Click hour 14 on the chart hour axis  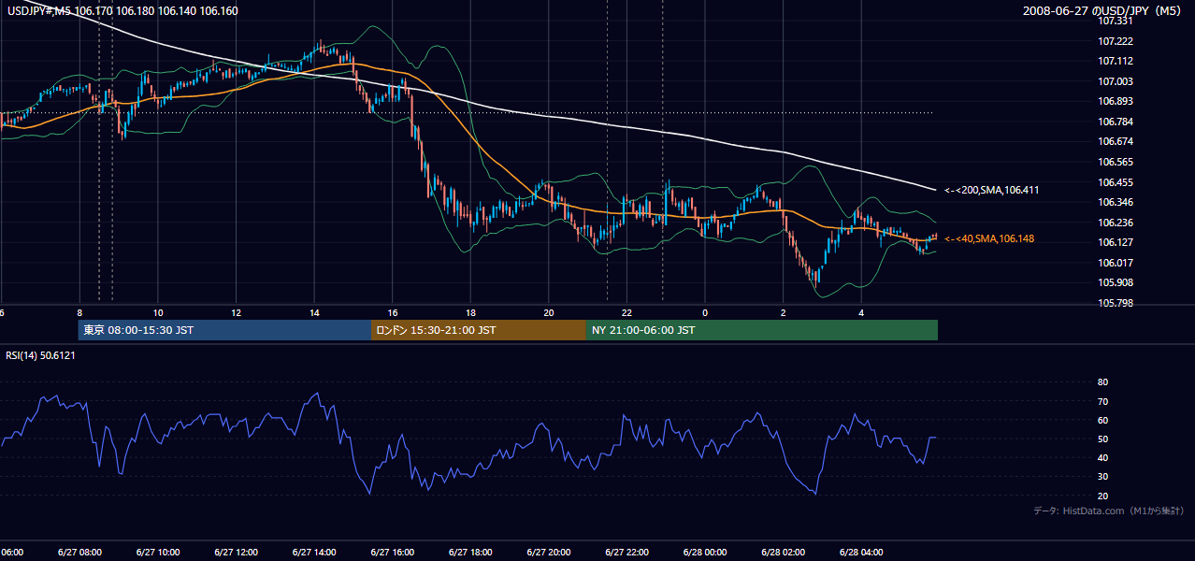[314, 312]
